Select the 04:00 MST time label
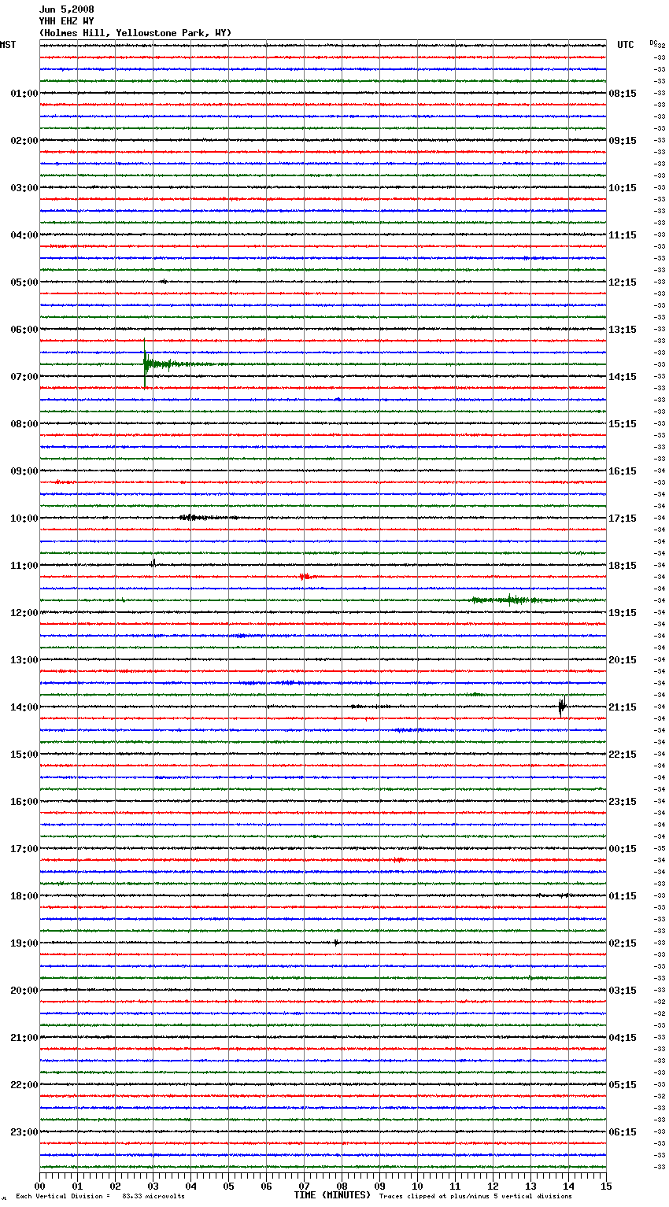The width and height of the screenshot is (669, 1207). pos(24,235)
